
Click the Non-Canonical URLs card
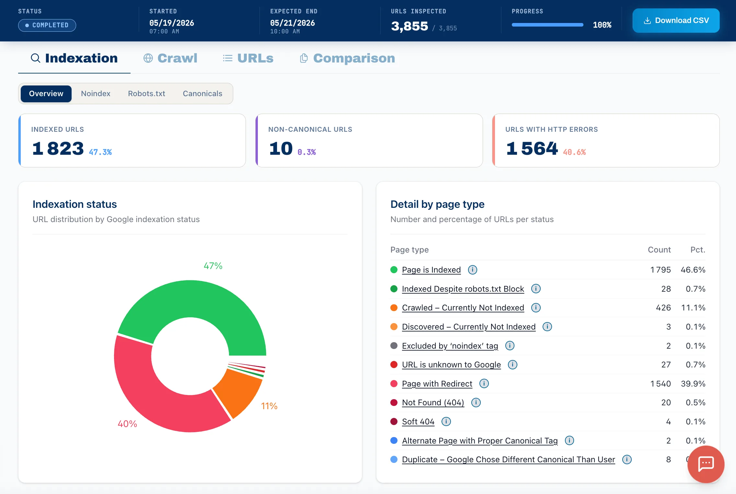click(369, 140)
